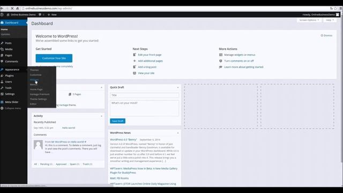Screen dimensions: 343x193
Task: Open the Help dropdown tab
Action: pyautogui.click(x=330, y=20)
